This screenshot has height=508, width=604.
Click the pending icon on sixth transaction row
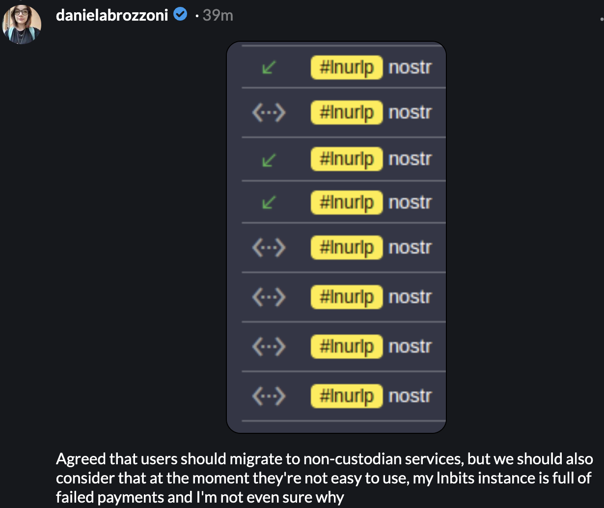tap(269, 297)
